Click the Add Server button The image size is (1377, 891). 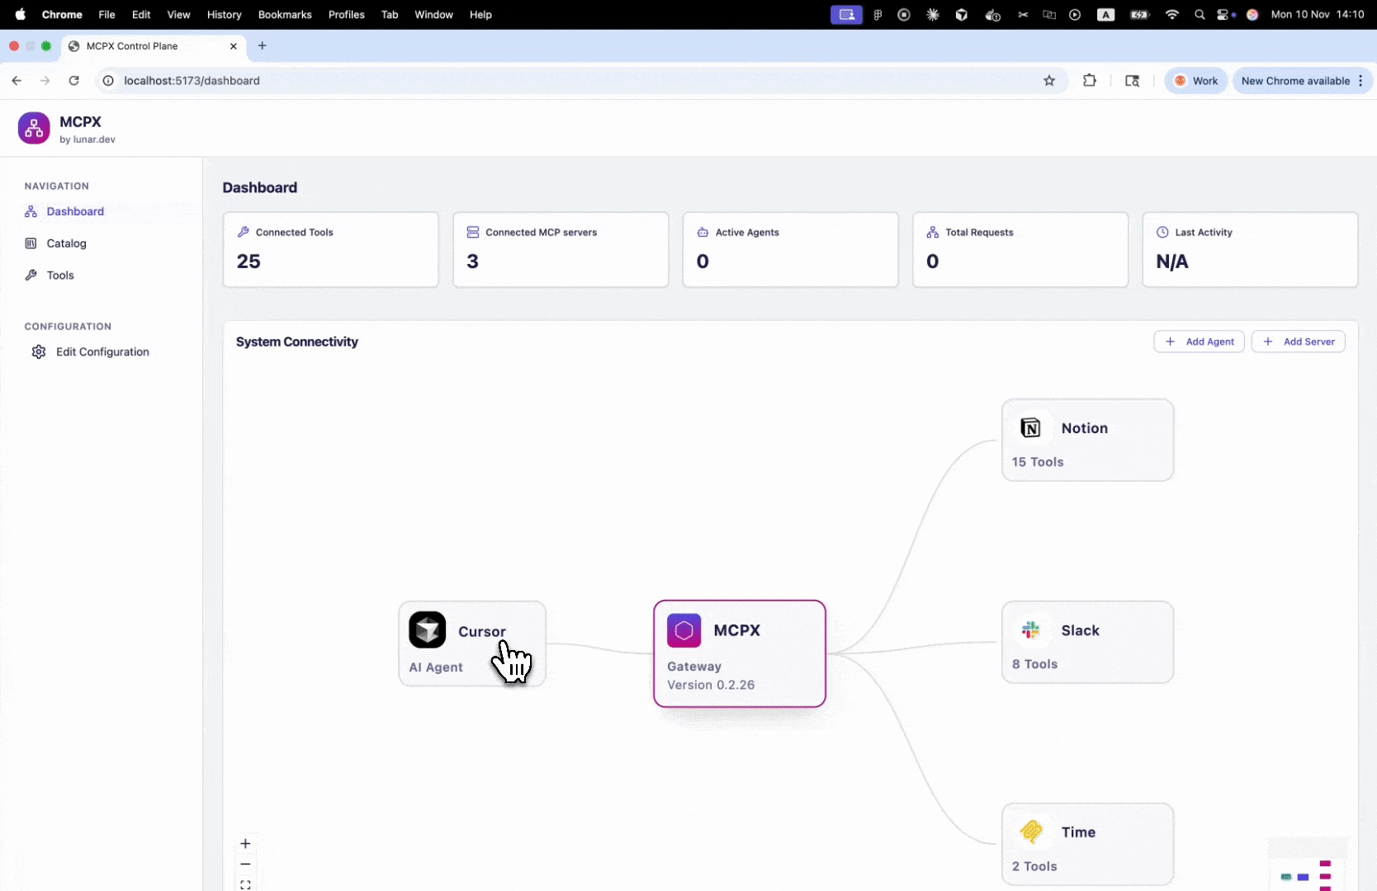pyautogui.click(x=1298, y=341)
